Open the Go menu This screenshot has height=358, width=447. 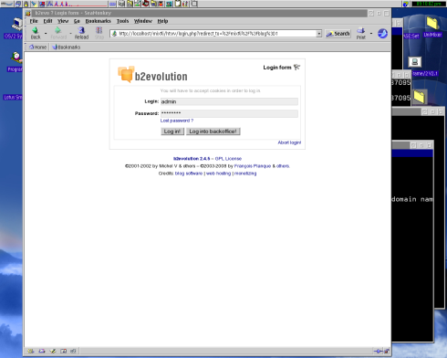tap(77, 21)
